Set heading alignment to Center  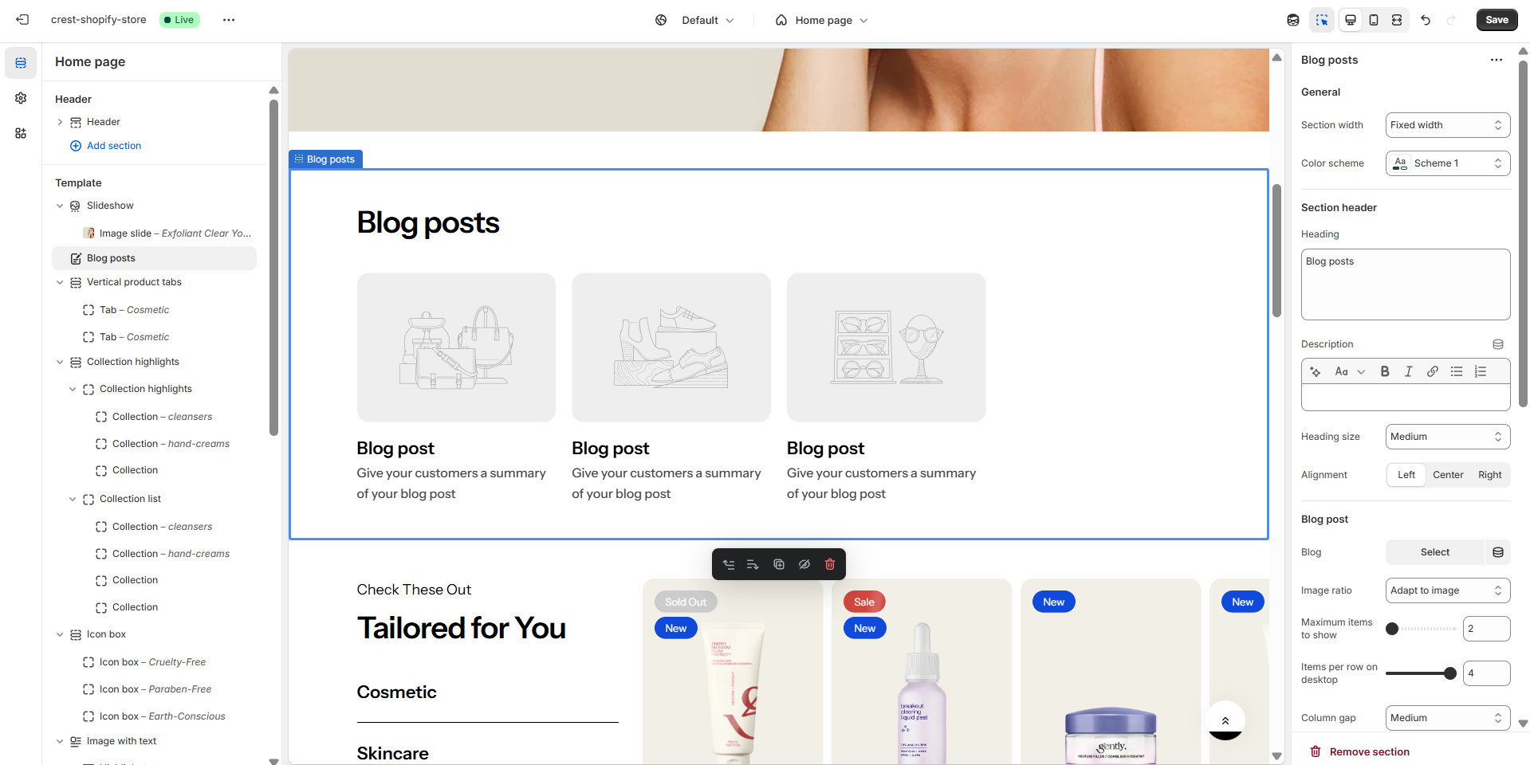click(x=1448, y=475)
